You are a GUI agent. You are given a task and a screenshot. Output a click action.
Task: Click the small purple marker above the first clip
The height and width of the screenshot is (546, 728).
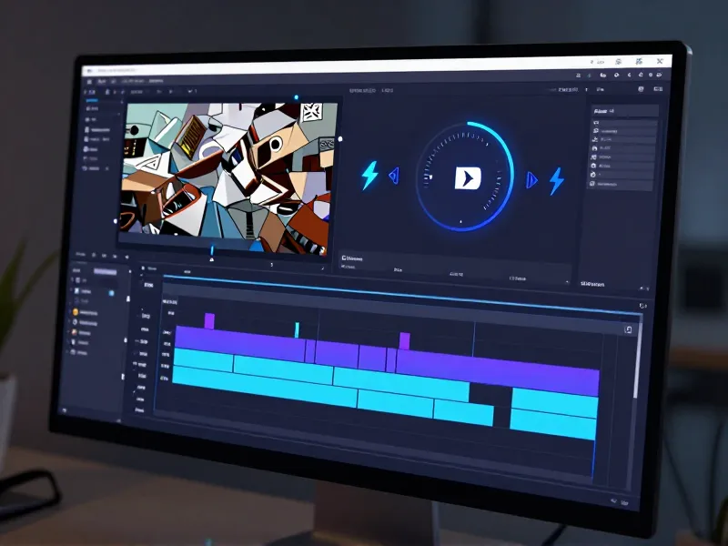coord(209,320)
